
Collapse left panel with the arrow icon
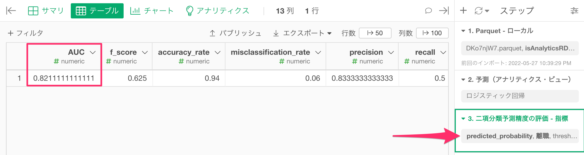pyautogui.click(x=11, y=11)
